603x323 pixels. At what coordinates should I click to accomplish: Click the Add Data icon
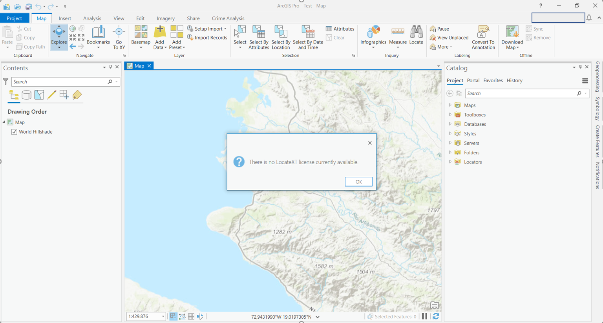tap(159, 32)
